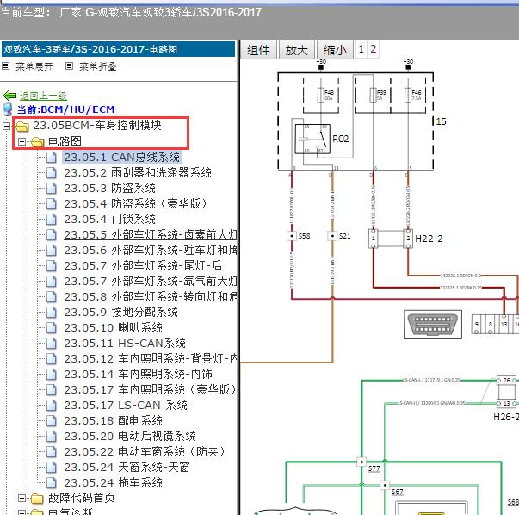Click fuse F39 symbol in diagram
The height and width of the screenshot is (515, 519).
click(x=373, y=96)
